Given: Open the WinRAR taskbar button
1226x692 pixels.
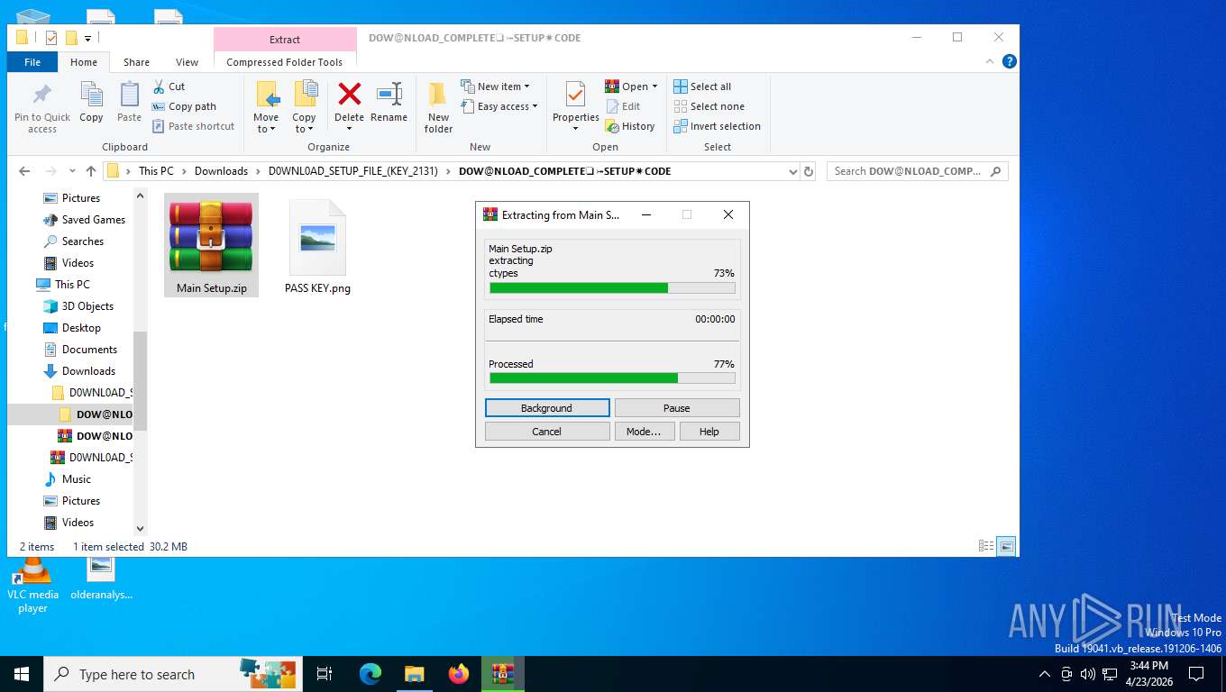Looking at the screenshot, I should 503,673.
